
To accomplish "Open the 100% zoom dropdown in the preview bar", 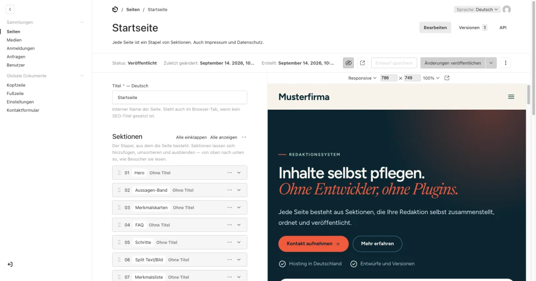I will tap(431, 78).
